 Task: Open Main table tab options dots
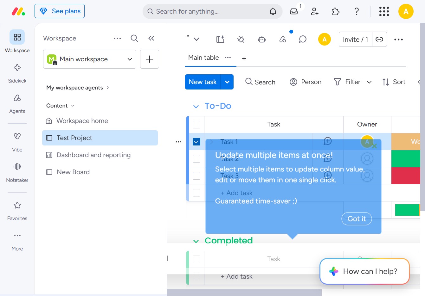pyautogui.click(x=228, y=58)
